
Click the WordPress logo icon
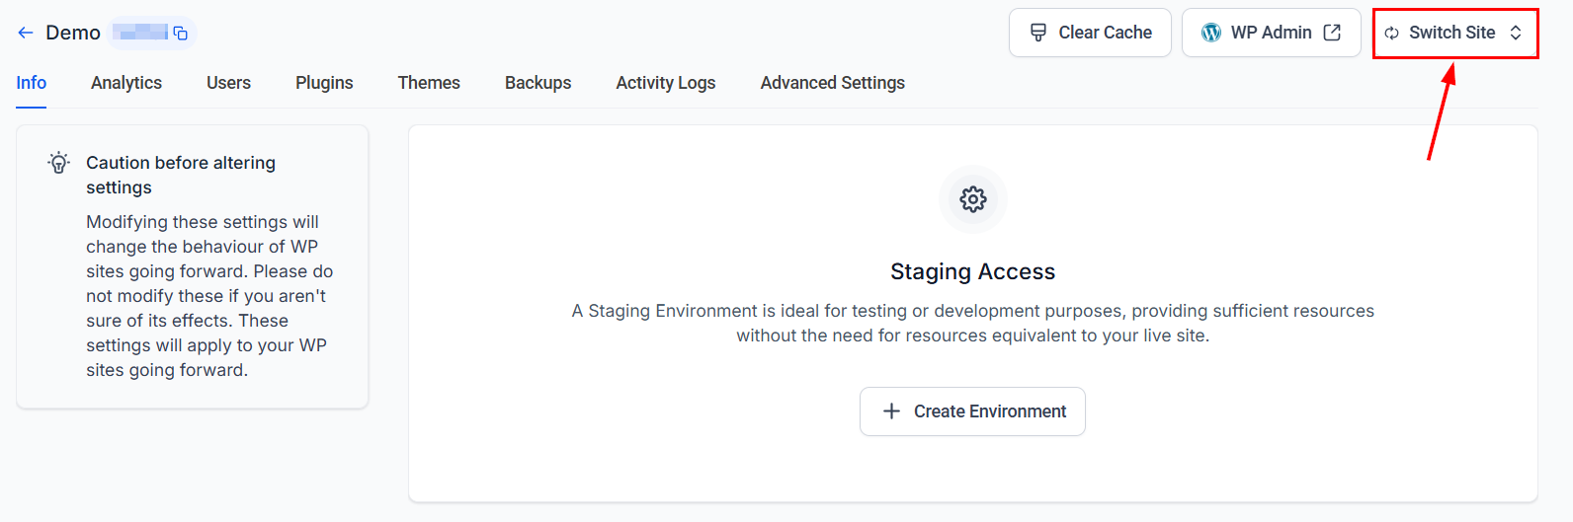click(1211, 33)
